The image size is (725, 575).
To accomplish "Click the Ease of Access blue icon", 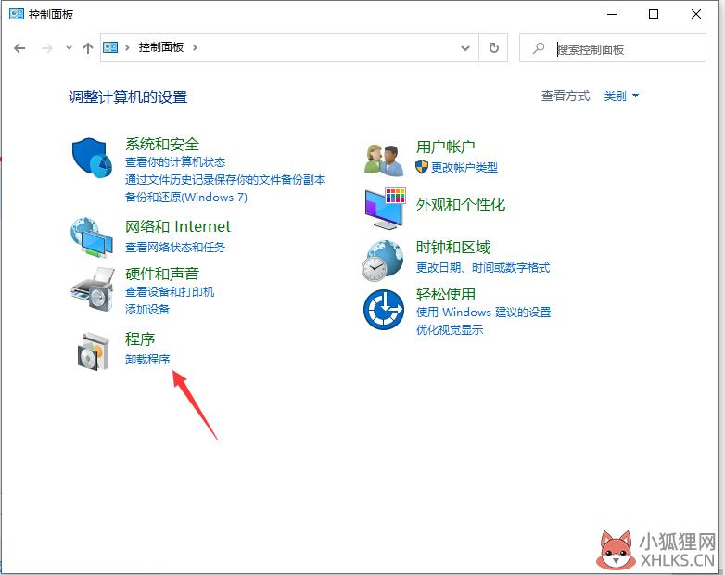I will (x=383, y=310).
